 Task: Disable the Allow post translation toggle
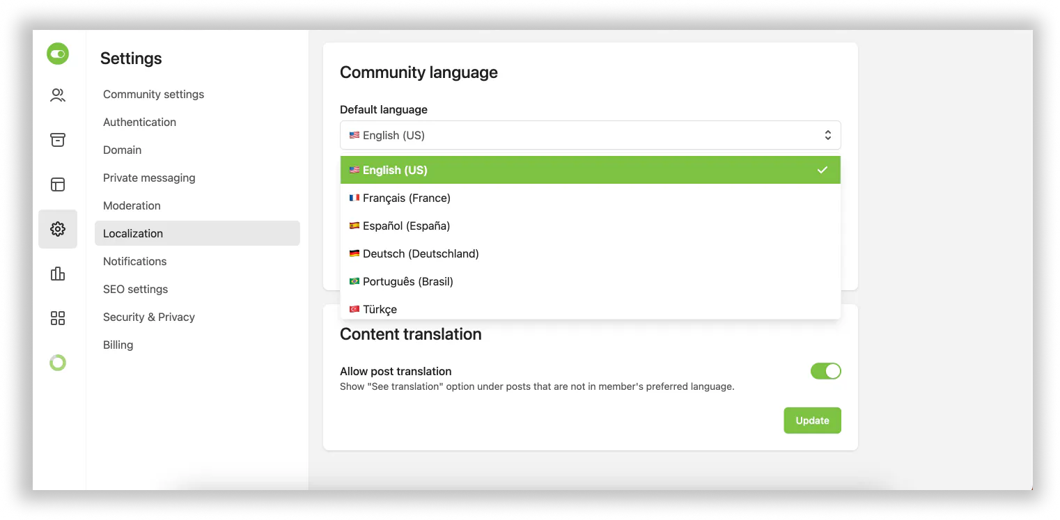tap(825, 371)
